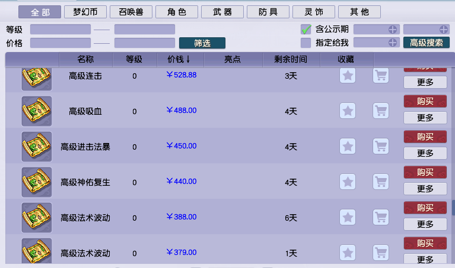Open the 高级神佑复生 scroll item thumbnail

pos(37,182)
